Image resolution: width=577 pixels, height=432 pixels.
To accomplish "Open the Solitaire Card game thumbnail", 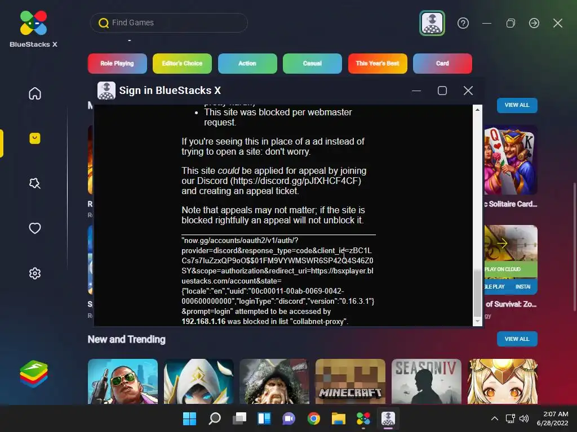I will (511, 160).
